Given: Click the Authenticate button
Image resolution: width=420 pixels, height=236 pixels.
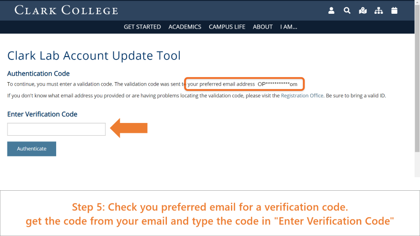Looking at the screenshot, I should [x=32, y=149].
